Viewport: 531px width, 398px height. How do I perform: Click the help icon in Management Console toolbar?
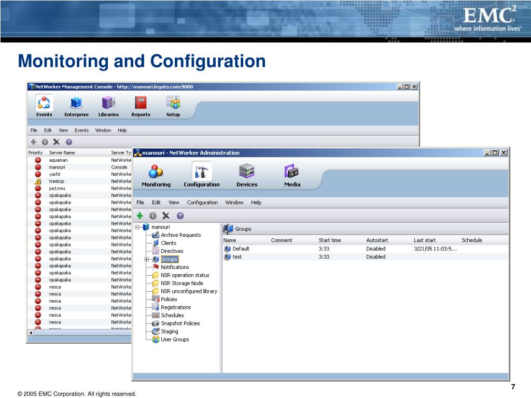point(69,142)
